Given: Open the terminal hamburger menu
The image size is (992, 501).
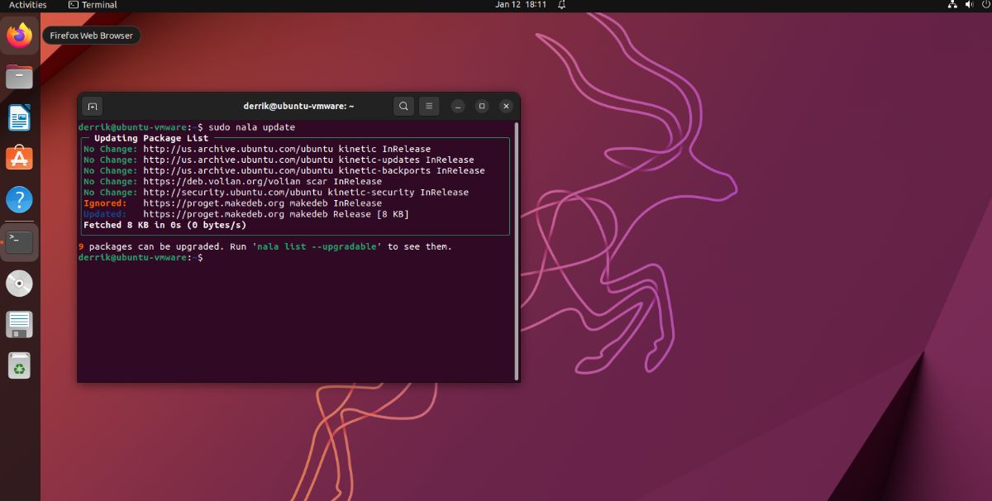Looking at the screenshot, I should pos(429,106).
